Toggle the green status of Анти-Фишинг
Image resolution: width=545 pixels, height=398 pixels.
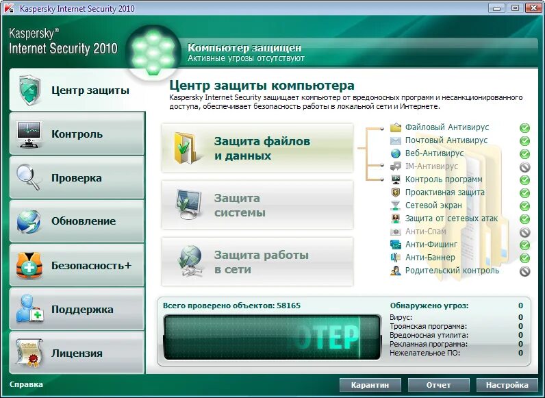click(525, 245)
